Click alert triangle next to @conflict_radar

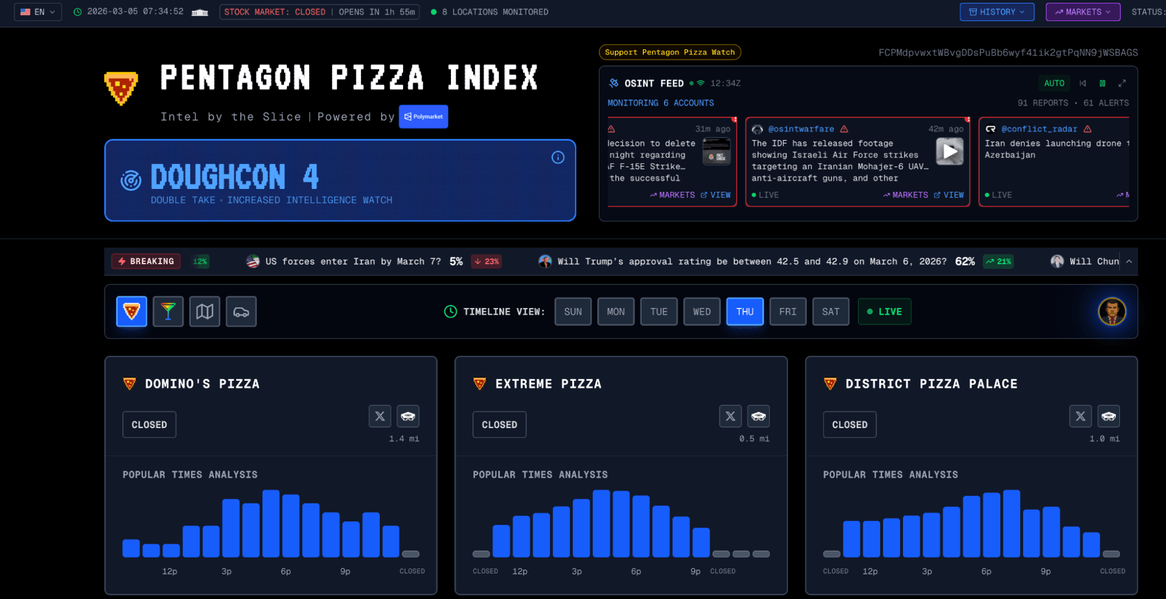[1087, 129]
